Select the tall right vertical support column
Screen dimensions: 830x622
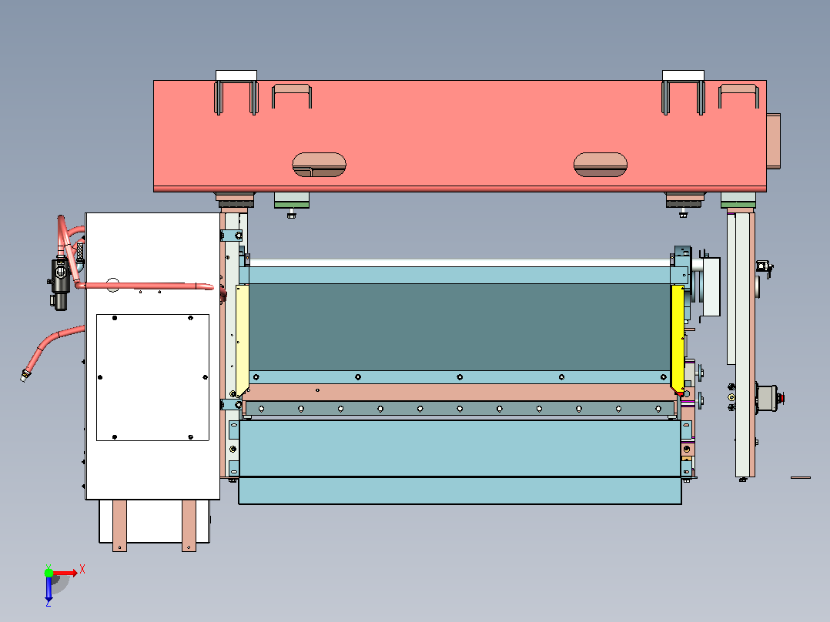745,344
